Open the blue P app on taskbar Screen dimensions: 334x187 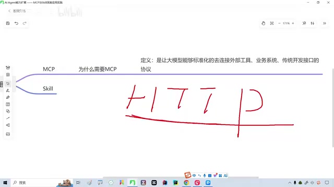point(208,182)
